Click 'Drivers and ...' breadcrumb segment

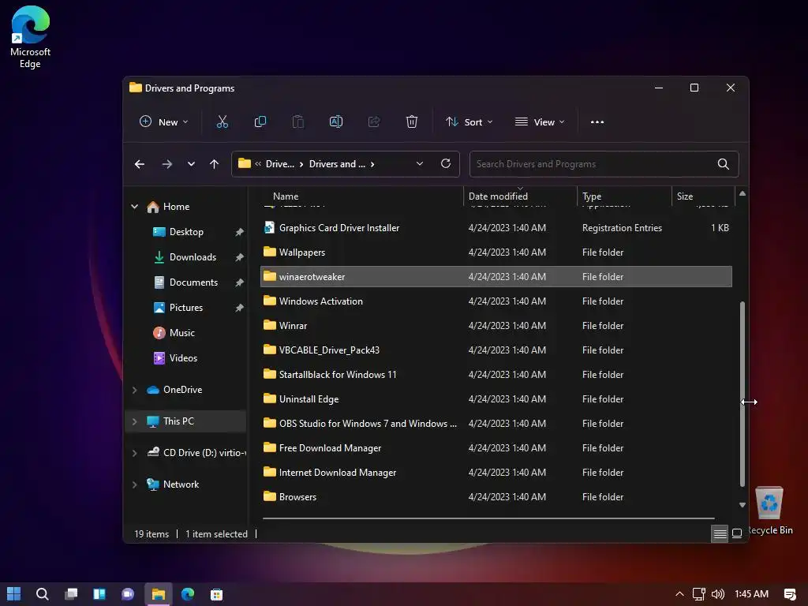(x=337, y=164)
